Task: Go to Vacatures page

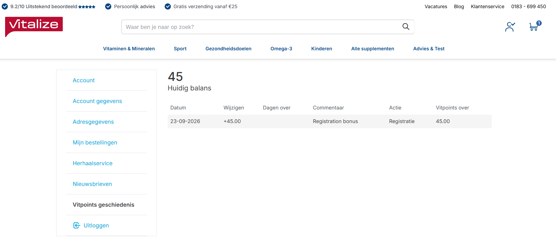Action: tap(436, 6)
